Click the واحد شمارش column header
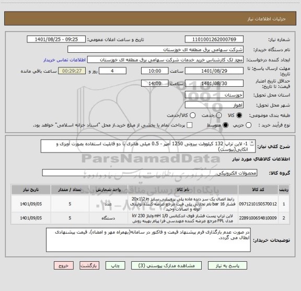 coord(108,190)
